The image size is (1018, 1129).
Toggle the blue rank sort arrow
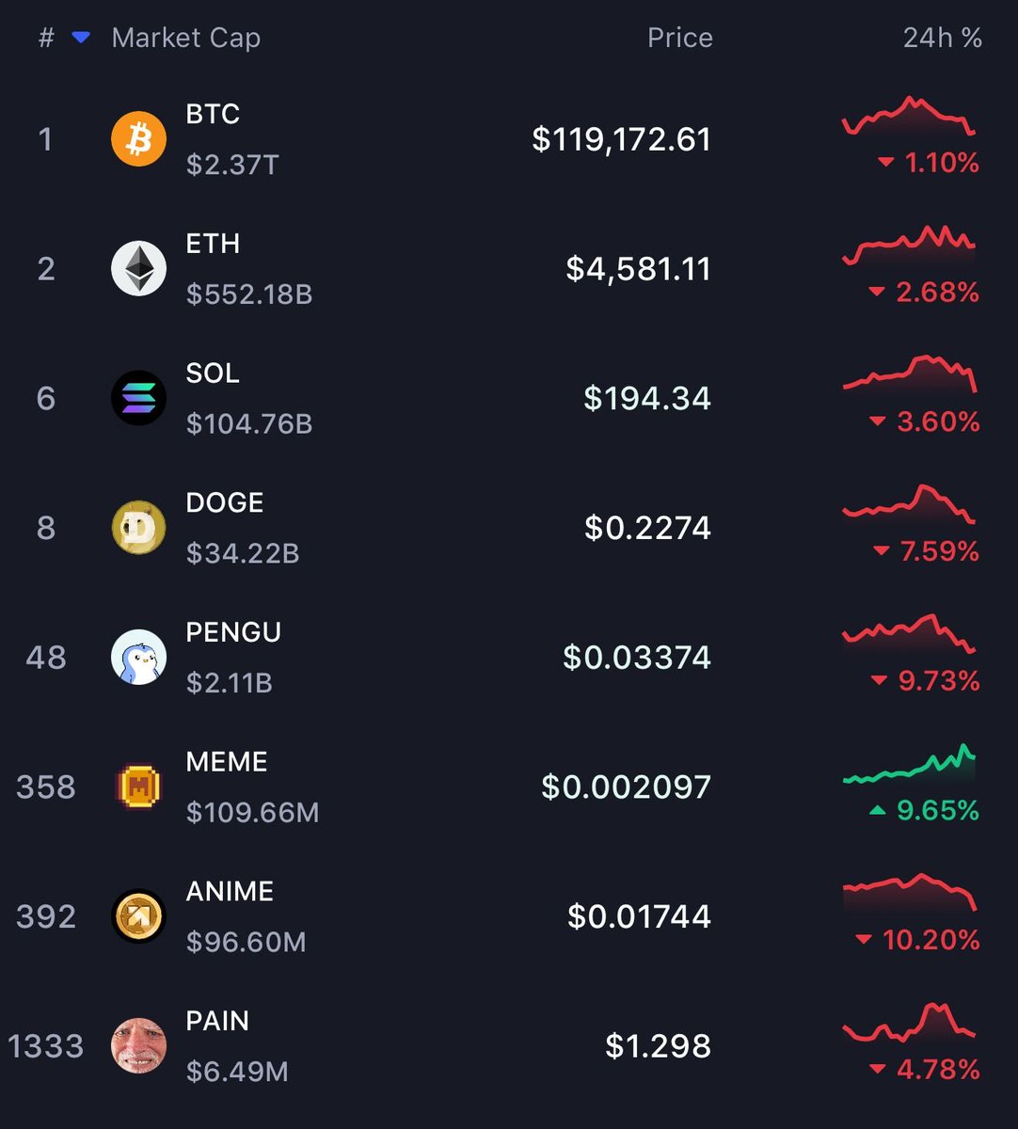(82, 38)
